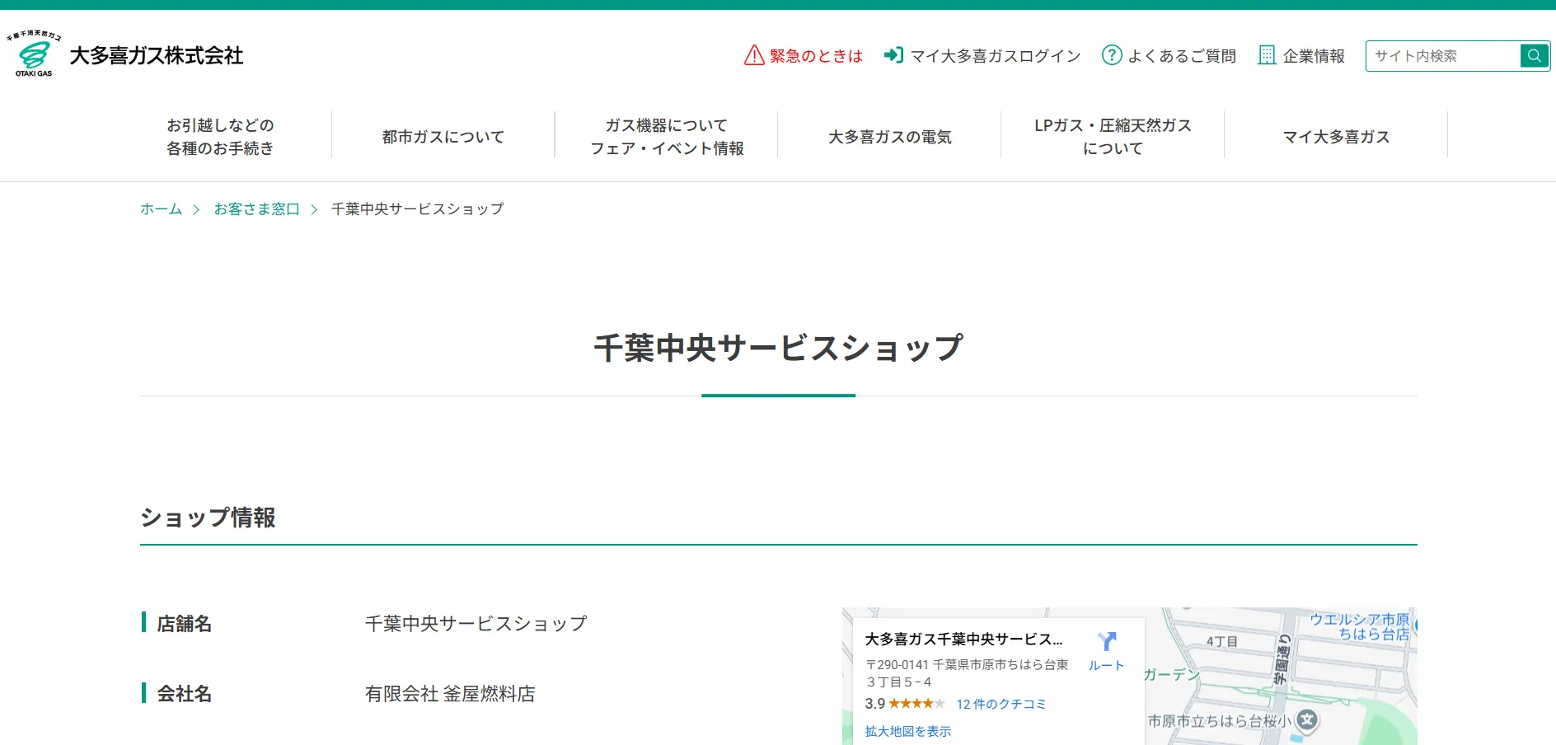Viewport: 1556px width, 745px height.
Task: Go to ホーム in the breadcrumb
Action: click(x=161, y=209)
